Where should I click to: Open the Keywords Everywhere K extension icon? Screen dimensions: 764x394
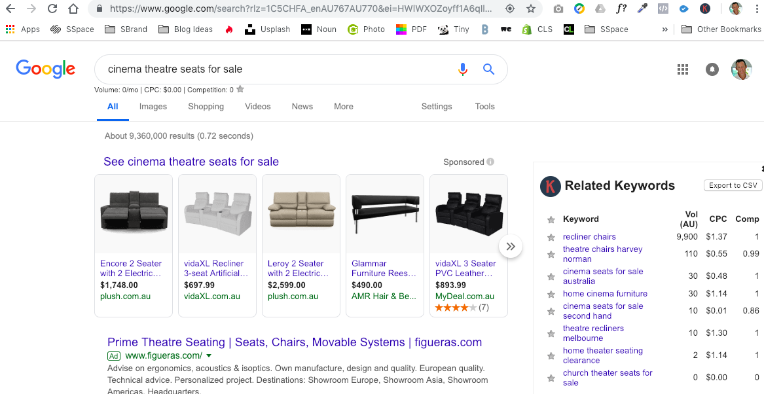click(704, 9)
